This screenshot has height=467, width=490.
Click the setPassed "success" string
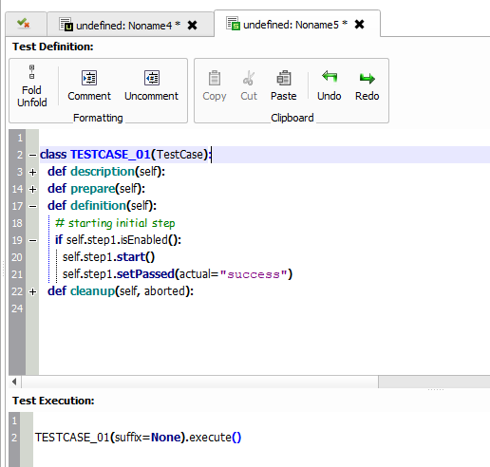click(x=254, y=274)
